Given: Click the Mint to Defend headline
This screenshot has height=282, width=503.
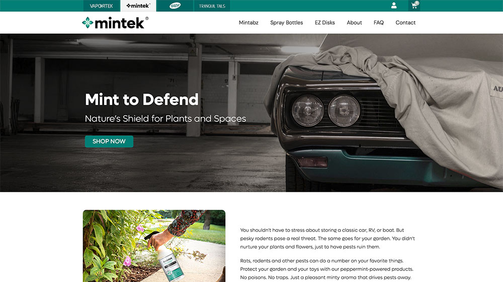Looking at the screenshot, I should (142, 99).
